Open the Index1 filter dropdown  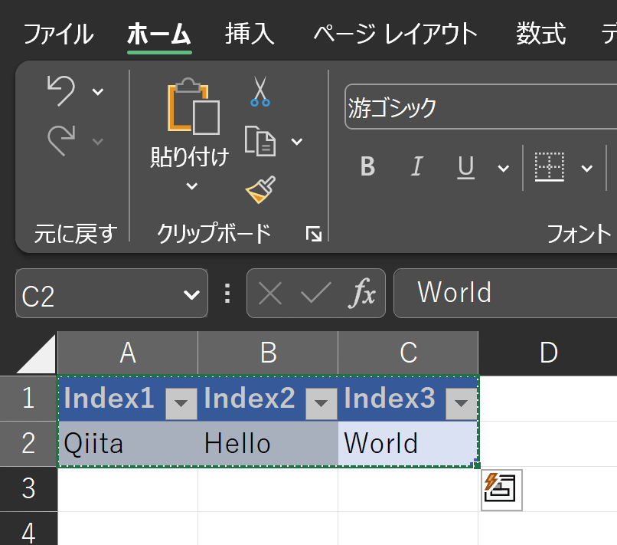pos(181,403)
